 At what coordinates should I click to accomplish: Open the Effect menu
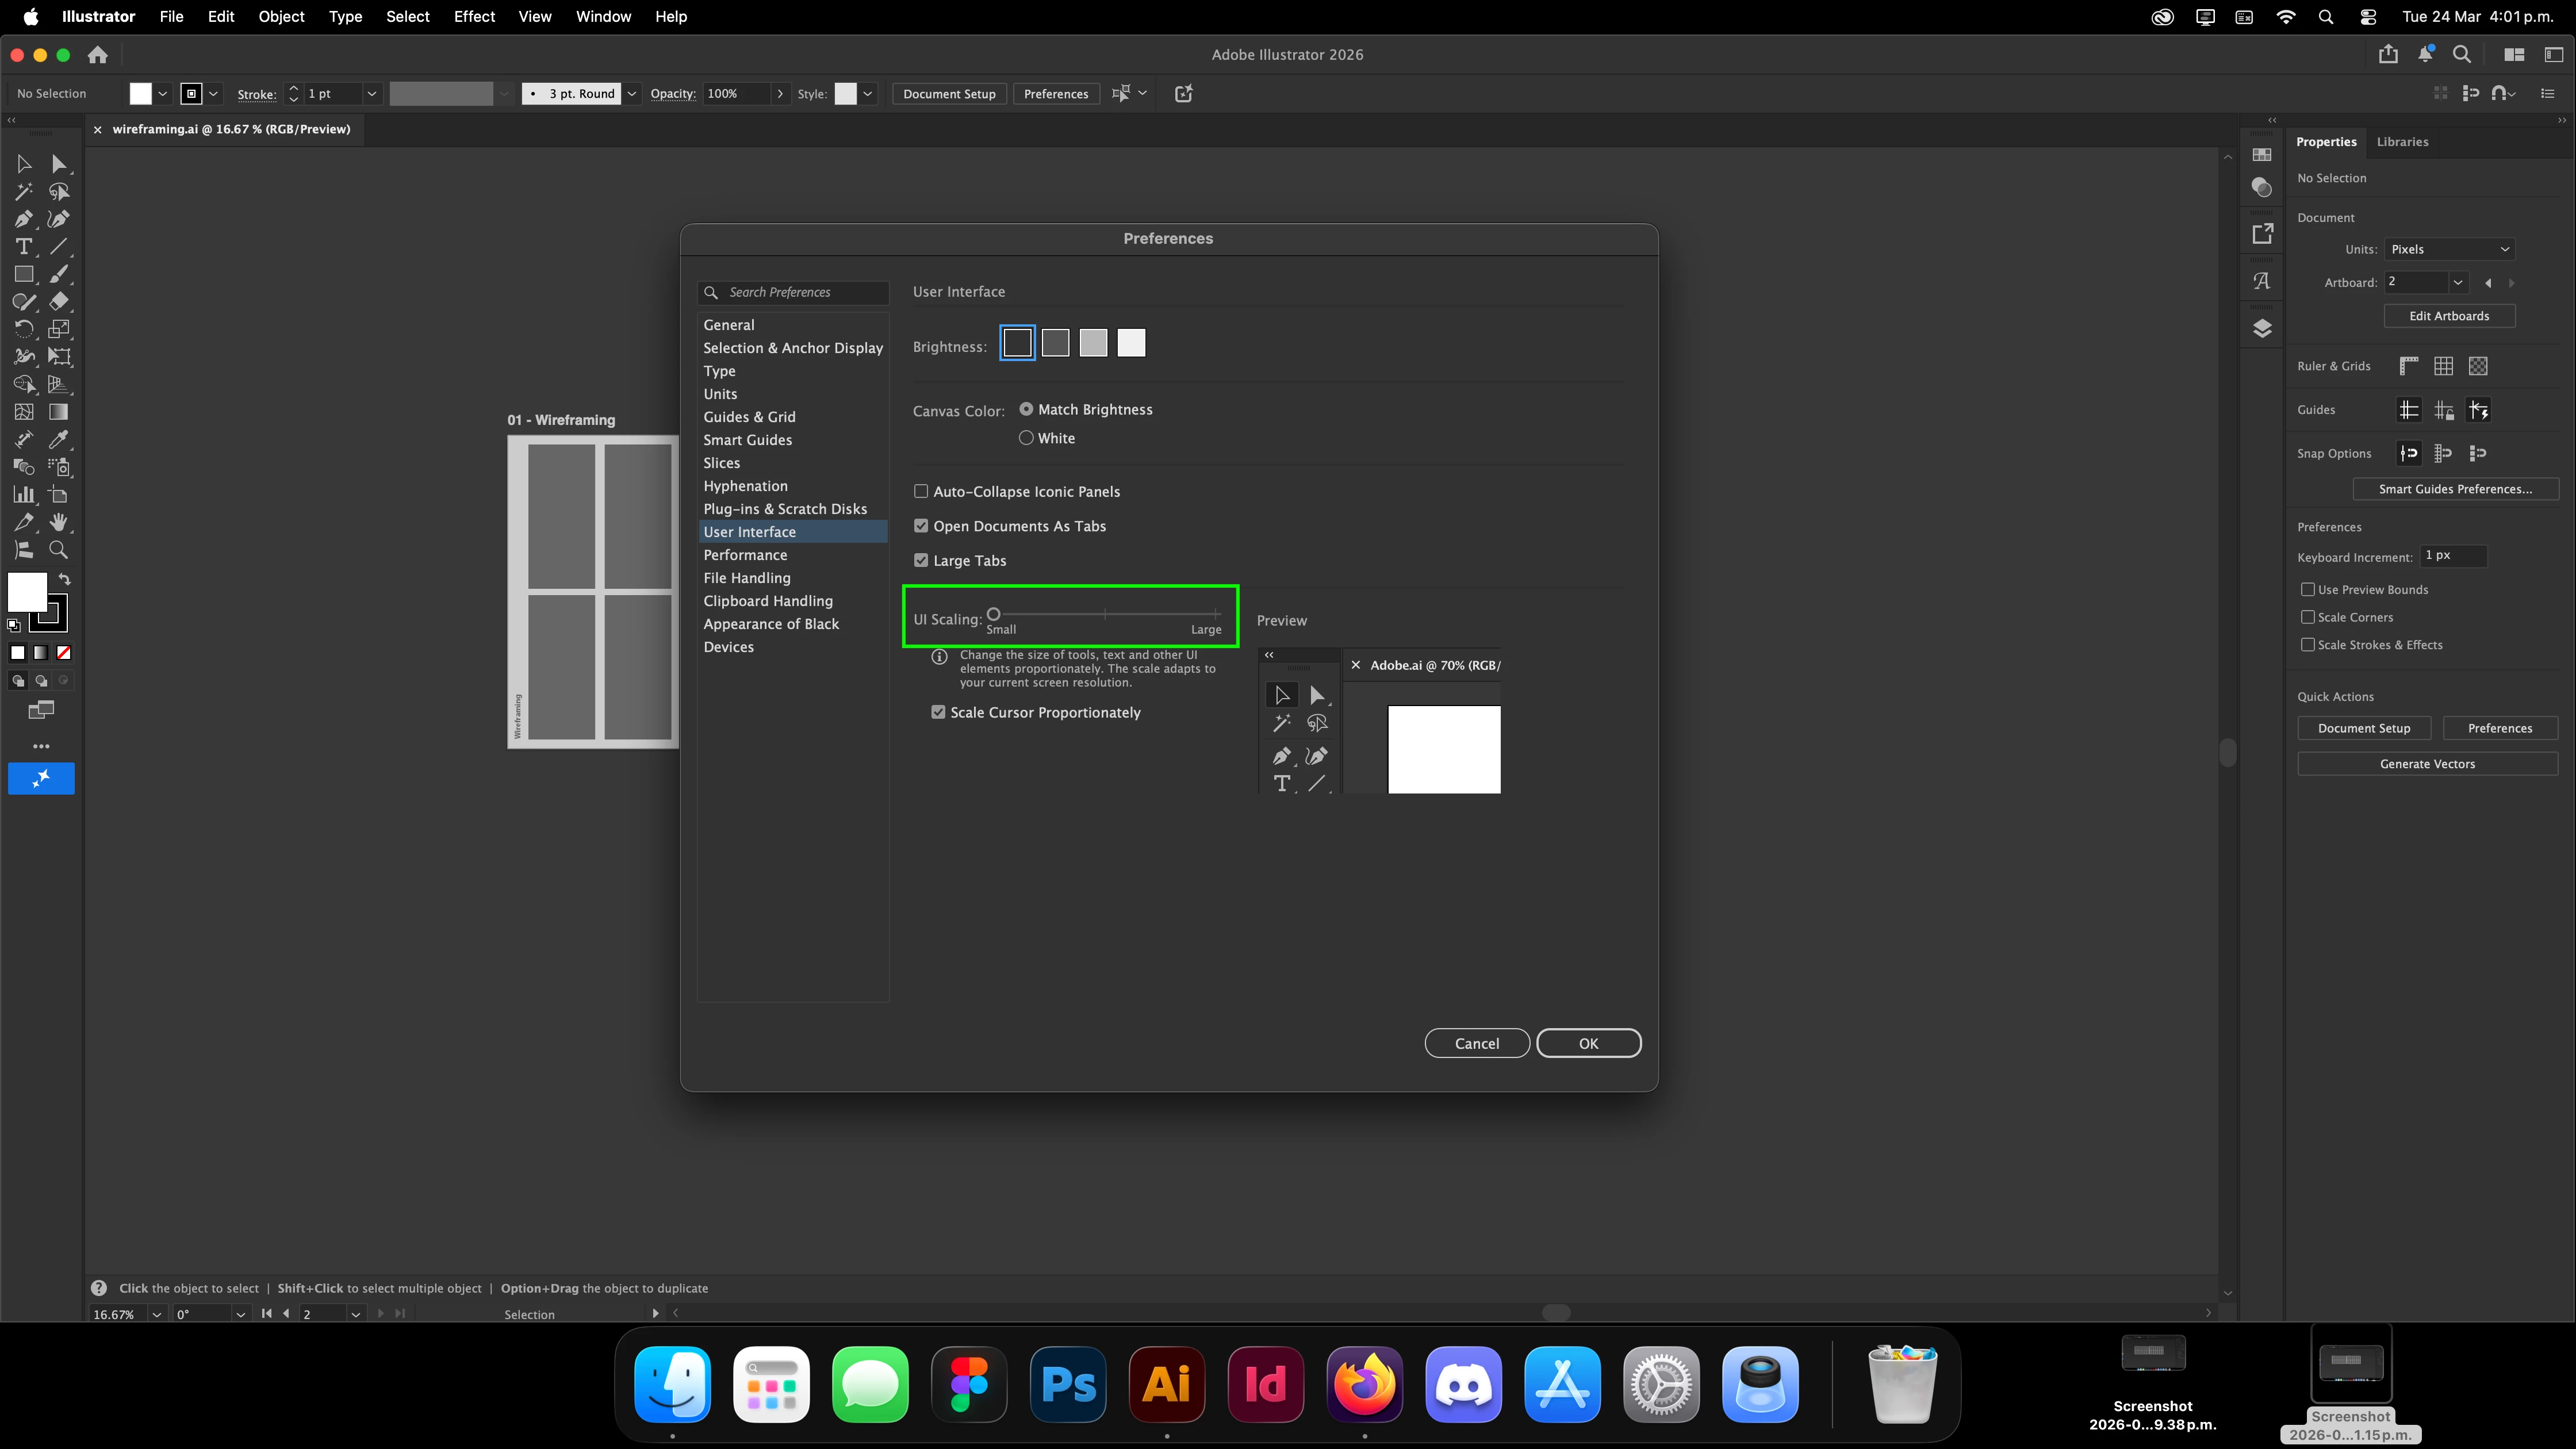474,17
